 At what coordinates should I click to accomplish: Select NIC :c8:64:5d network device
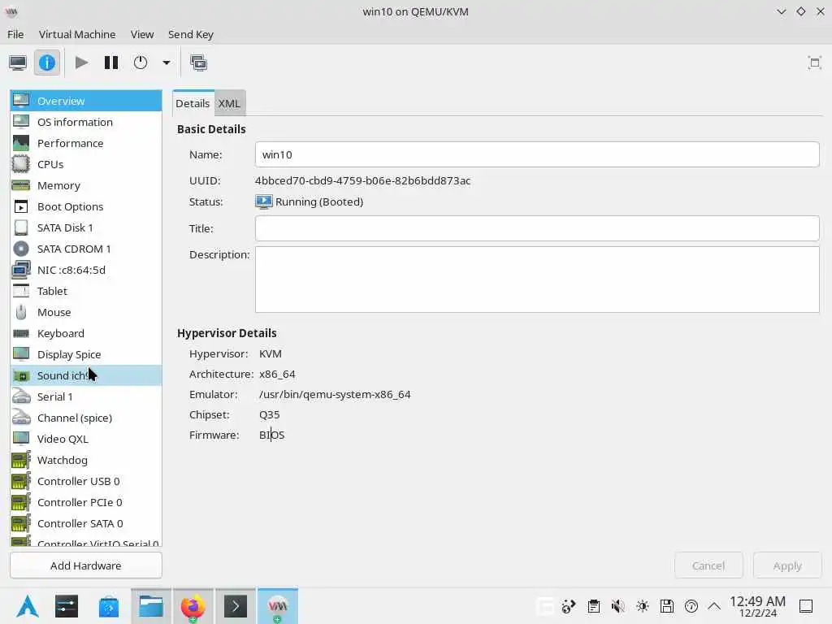[x=86, y=270]
